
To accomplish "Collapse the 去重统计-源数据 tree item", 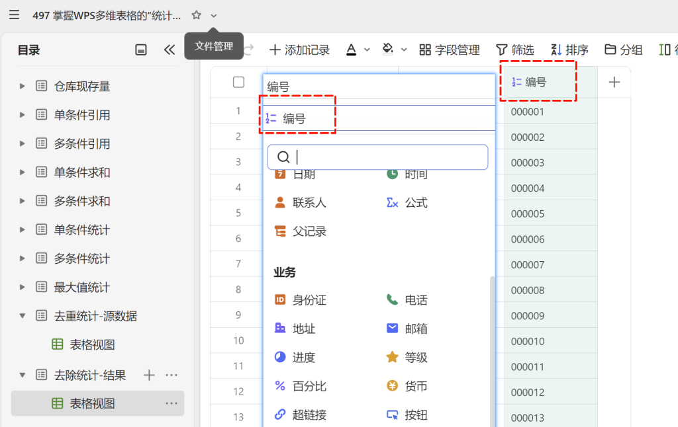I will coord(22,316).
